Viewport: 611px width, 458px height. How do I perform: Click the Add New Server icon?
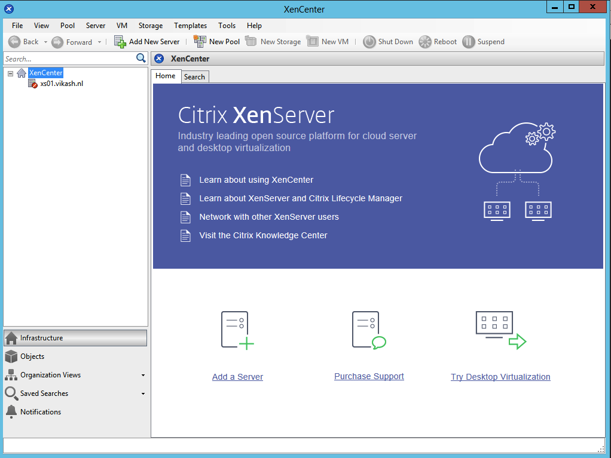click(x=119, y=41)
